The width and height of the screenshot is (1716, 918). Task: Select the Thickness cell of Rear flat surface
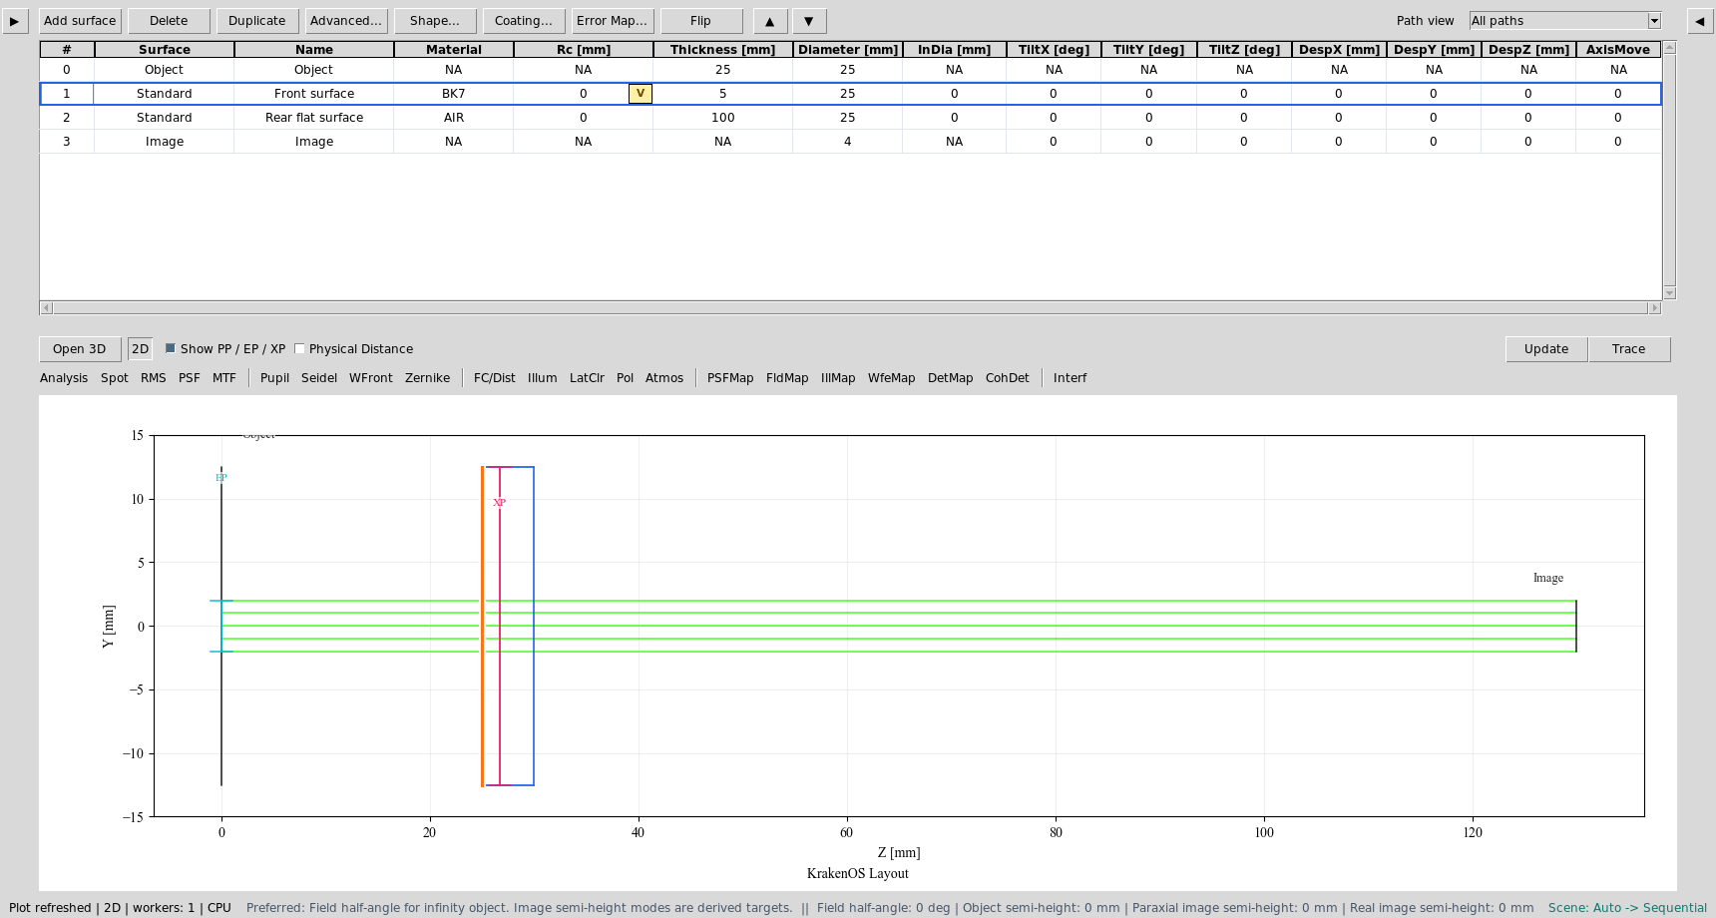point(722,118)
